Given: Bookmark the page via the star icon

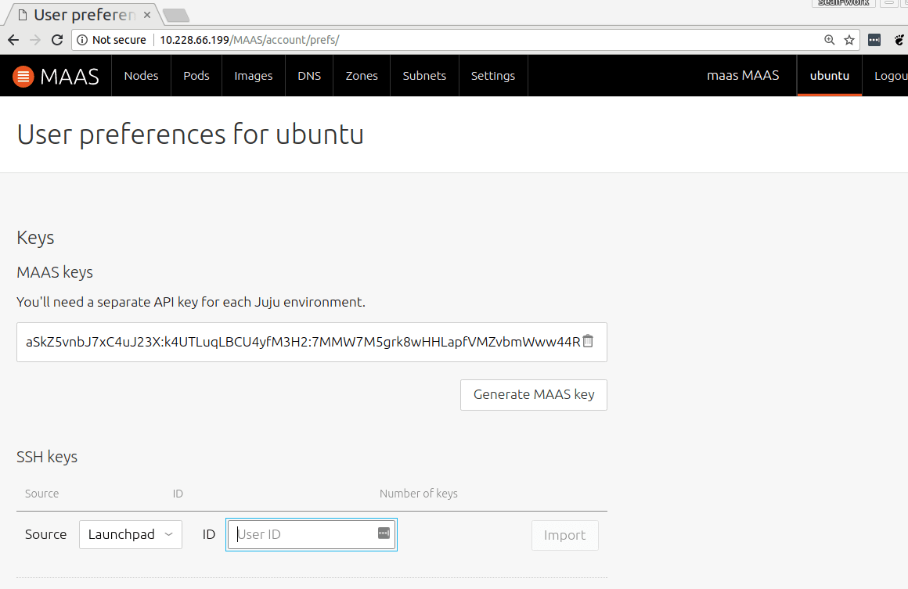Looking at the screenshot, I should click(849, 39).
